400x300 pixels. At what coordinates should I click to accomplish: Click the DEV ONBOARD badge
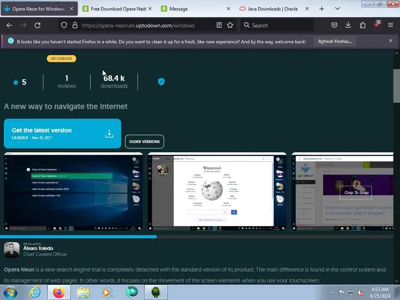(x=61, y=59)
